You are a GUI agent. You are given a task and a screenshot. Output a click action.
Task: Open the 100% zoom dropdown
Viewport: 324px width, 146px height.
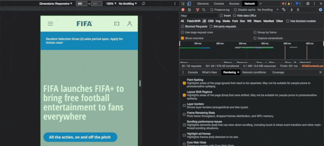(111, 4)
